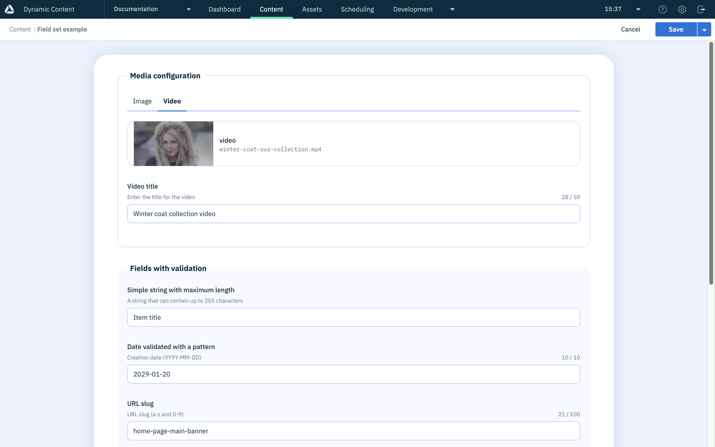
Task: Click the URL slug input field
Action: 354,431
